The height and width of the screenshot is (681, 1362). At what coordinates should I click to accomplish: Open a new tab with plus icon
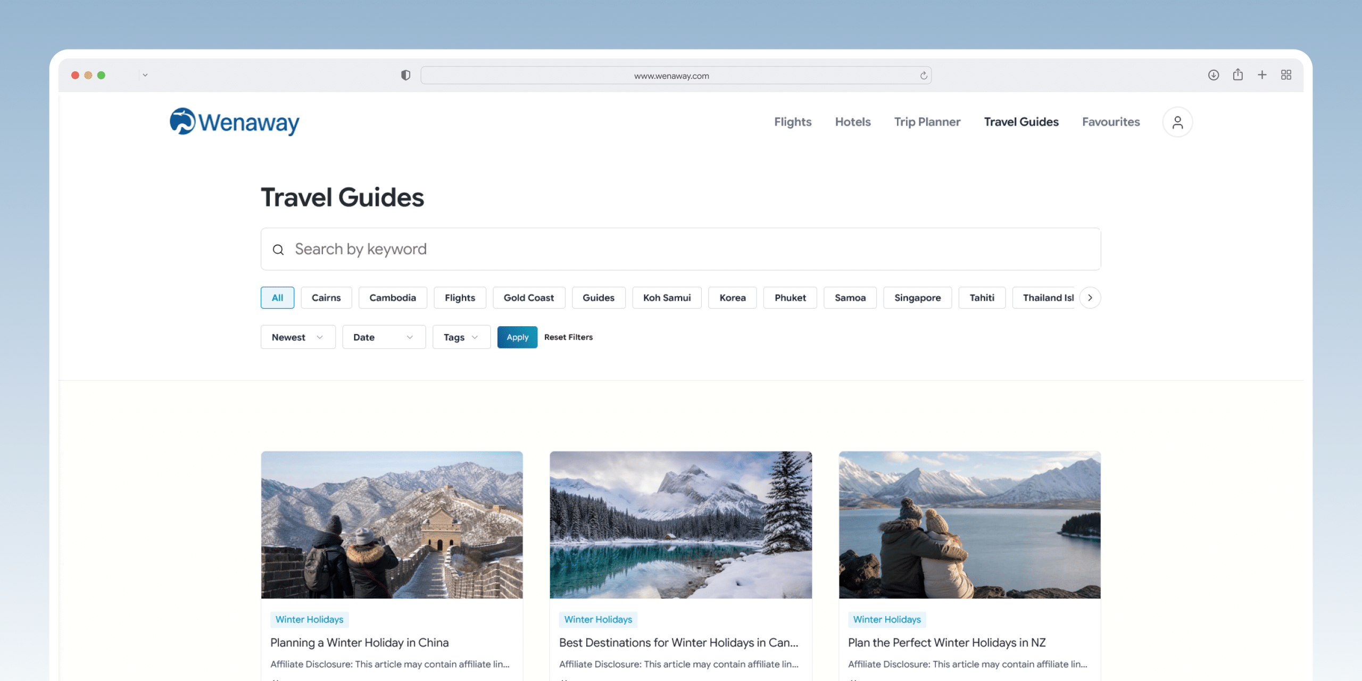coord(1262,75)
